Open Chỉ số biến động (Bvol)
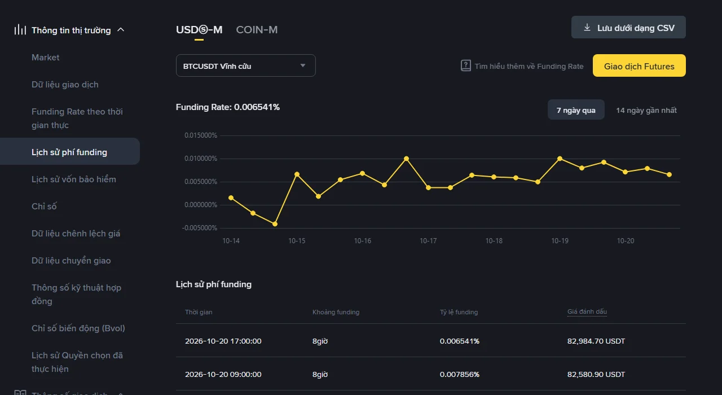722x395 pixels. [x=78, y=328]
